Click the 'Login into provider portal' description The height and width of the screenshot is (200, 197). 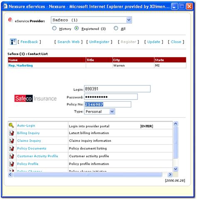pyautogui.click(x=89, y=126)
